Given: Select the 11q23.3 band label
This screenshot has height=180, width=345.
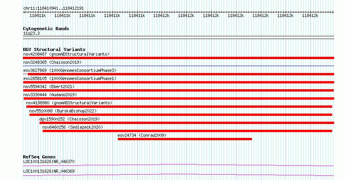Looking at the screenshot, I should pos(31,33).
